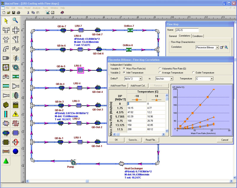Confirm dialog with OK button
This screenshot has width=237, height=188.
click(x=116, y=140)
